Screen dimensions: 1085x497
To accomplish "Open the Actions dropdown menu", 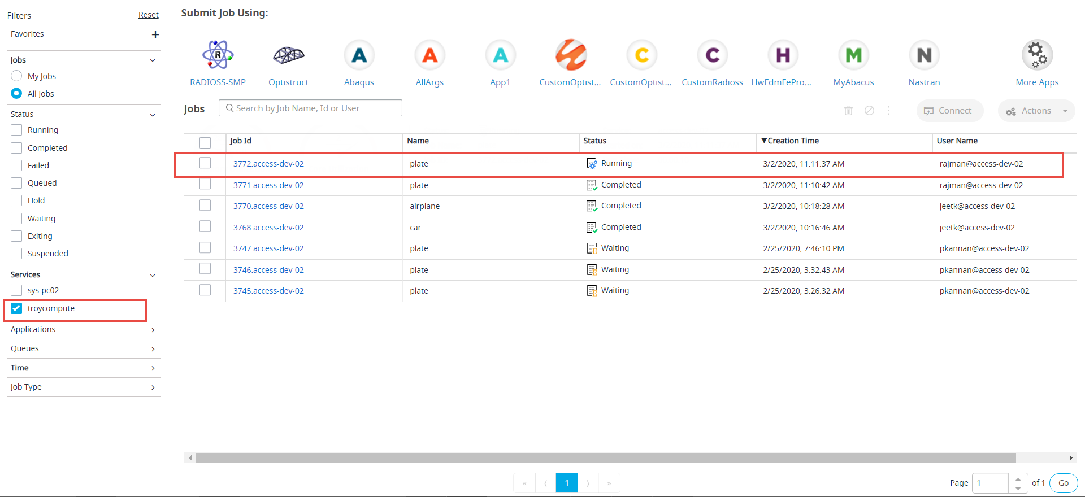I will tap(1036, 111).
